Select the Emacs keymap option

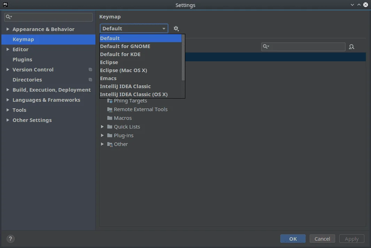108,78
